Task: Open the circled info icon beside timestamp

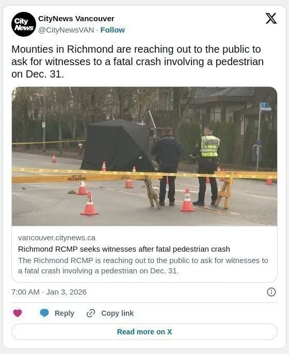Action: click(271, 292)
